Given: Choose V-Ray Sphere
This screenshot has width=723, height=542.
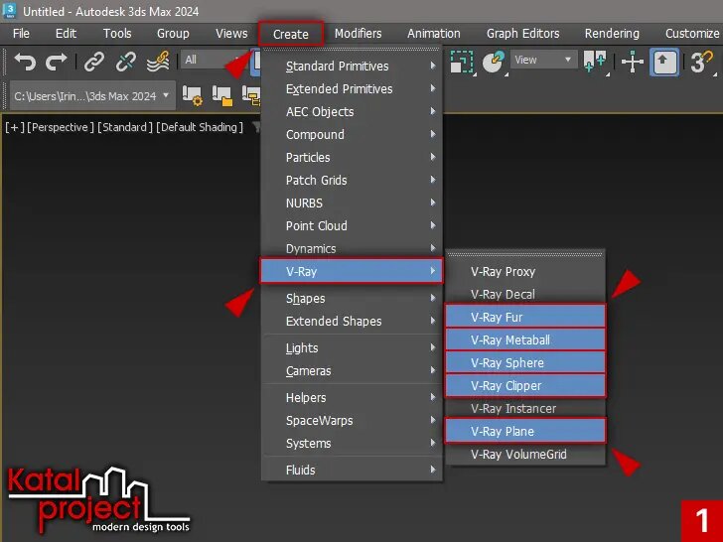Looking at the screenshot, I should (525, 362).
